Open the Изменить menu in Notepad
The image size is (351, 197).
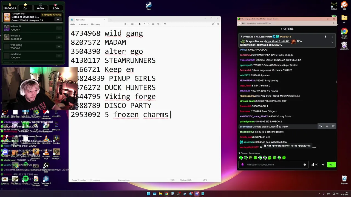(83, 24)
